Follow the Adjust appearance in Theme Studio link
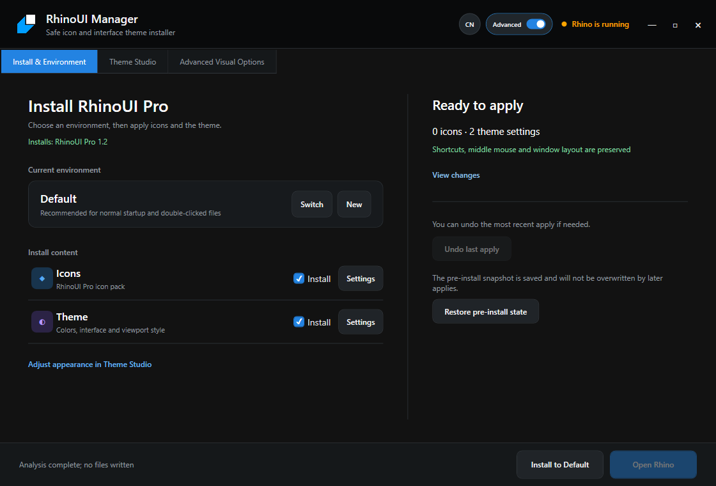The width and height of the screenshot is (716, 486). point(90,364)
